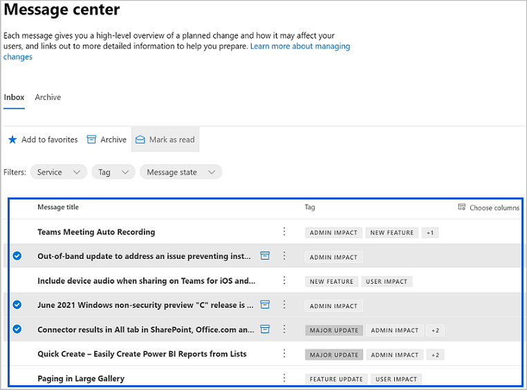This screenshot has height=390, width=527.
Task: Click the Choose columns icon
Action: point(462,207)
